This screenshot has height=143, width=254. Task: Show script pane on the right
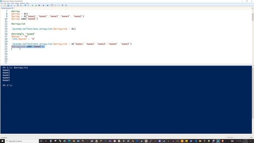pos(55,5)
